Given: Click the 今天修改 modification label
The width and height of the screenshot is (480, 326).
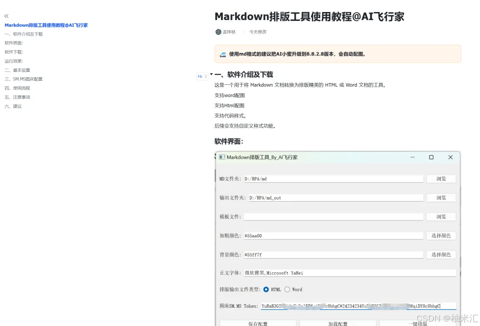Looking at the screenshot, I should point(258,32).
